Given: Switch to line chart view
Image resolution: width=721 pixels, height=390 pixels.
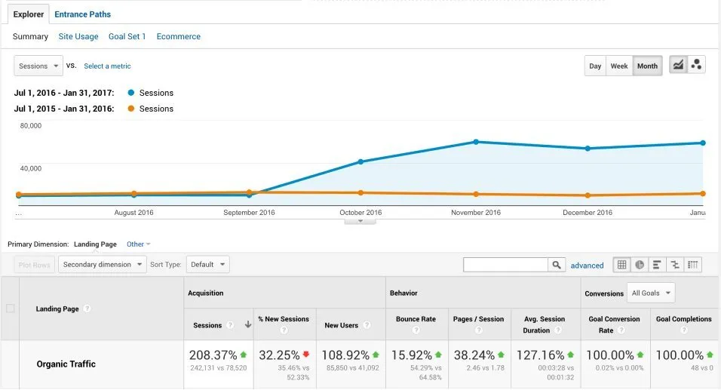Looking at the screenshot, I should point(678,66).
